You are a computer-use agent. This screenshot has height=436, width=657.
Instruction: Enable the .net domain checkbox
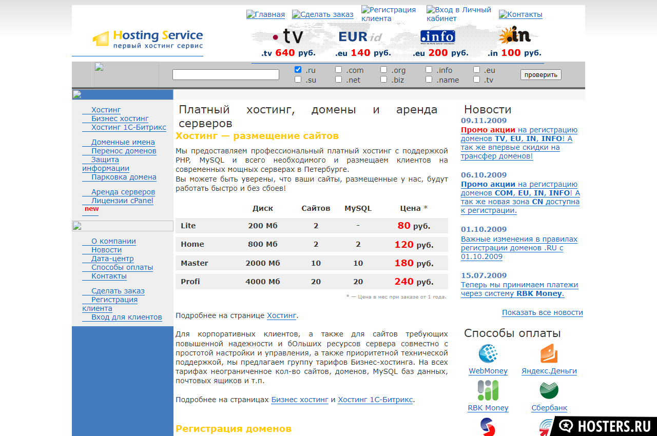(x=339, y=80)
